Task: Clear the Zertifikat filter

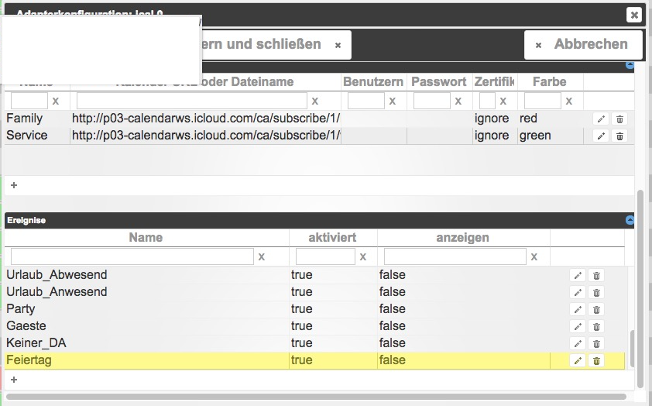Action: [503, 101]
